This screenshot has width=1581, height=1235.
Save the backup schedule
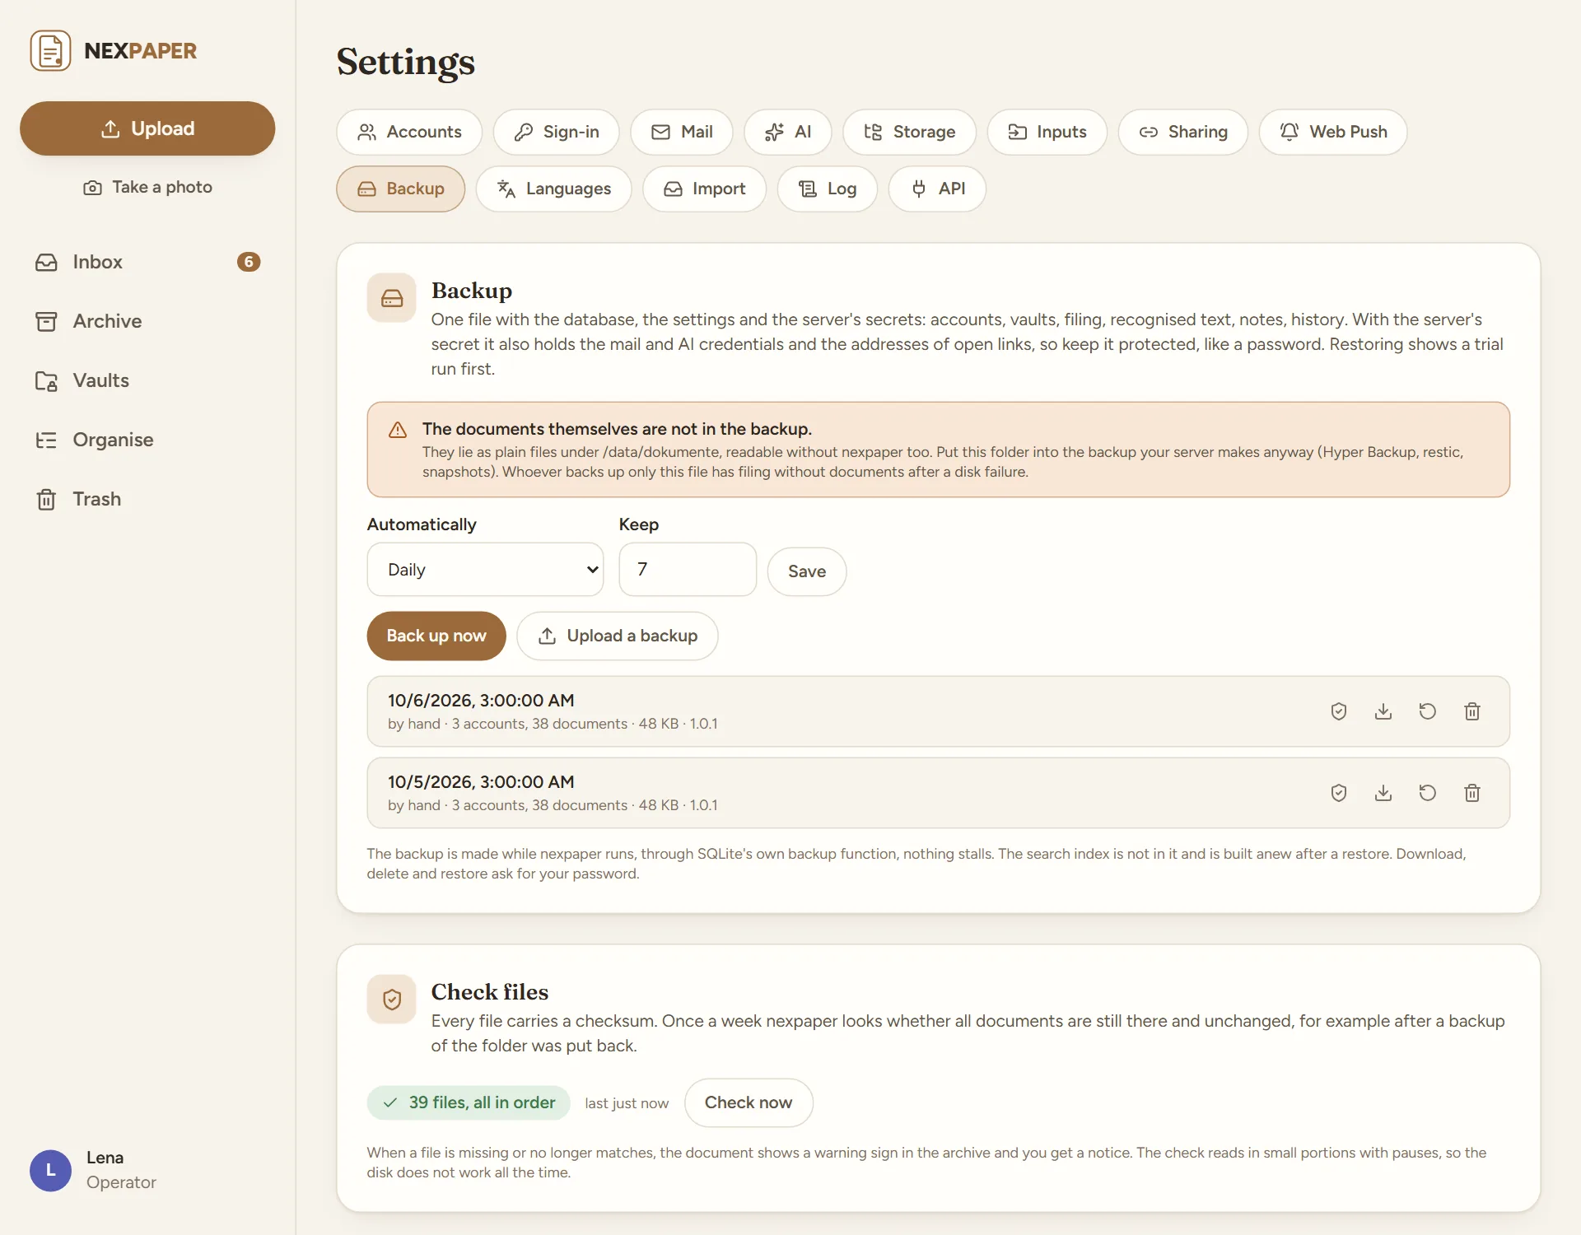[x=807, y=571]
